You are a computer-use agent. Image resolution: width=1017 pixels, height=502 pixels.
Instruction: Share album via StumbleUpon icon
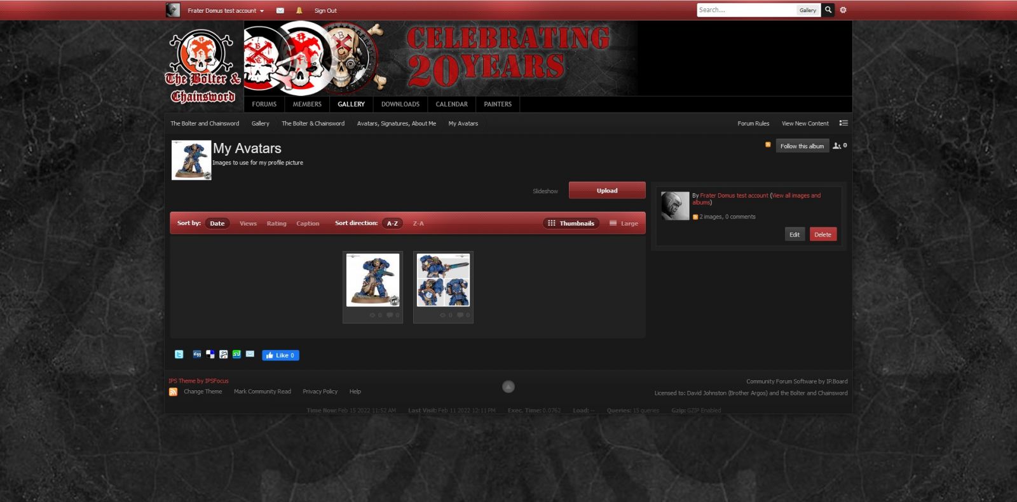tap(236, 355)
